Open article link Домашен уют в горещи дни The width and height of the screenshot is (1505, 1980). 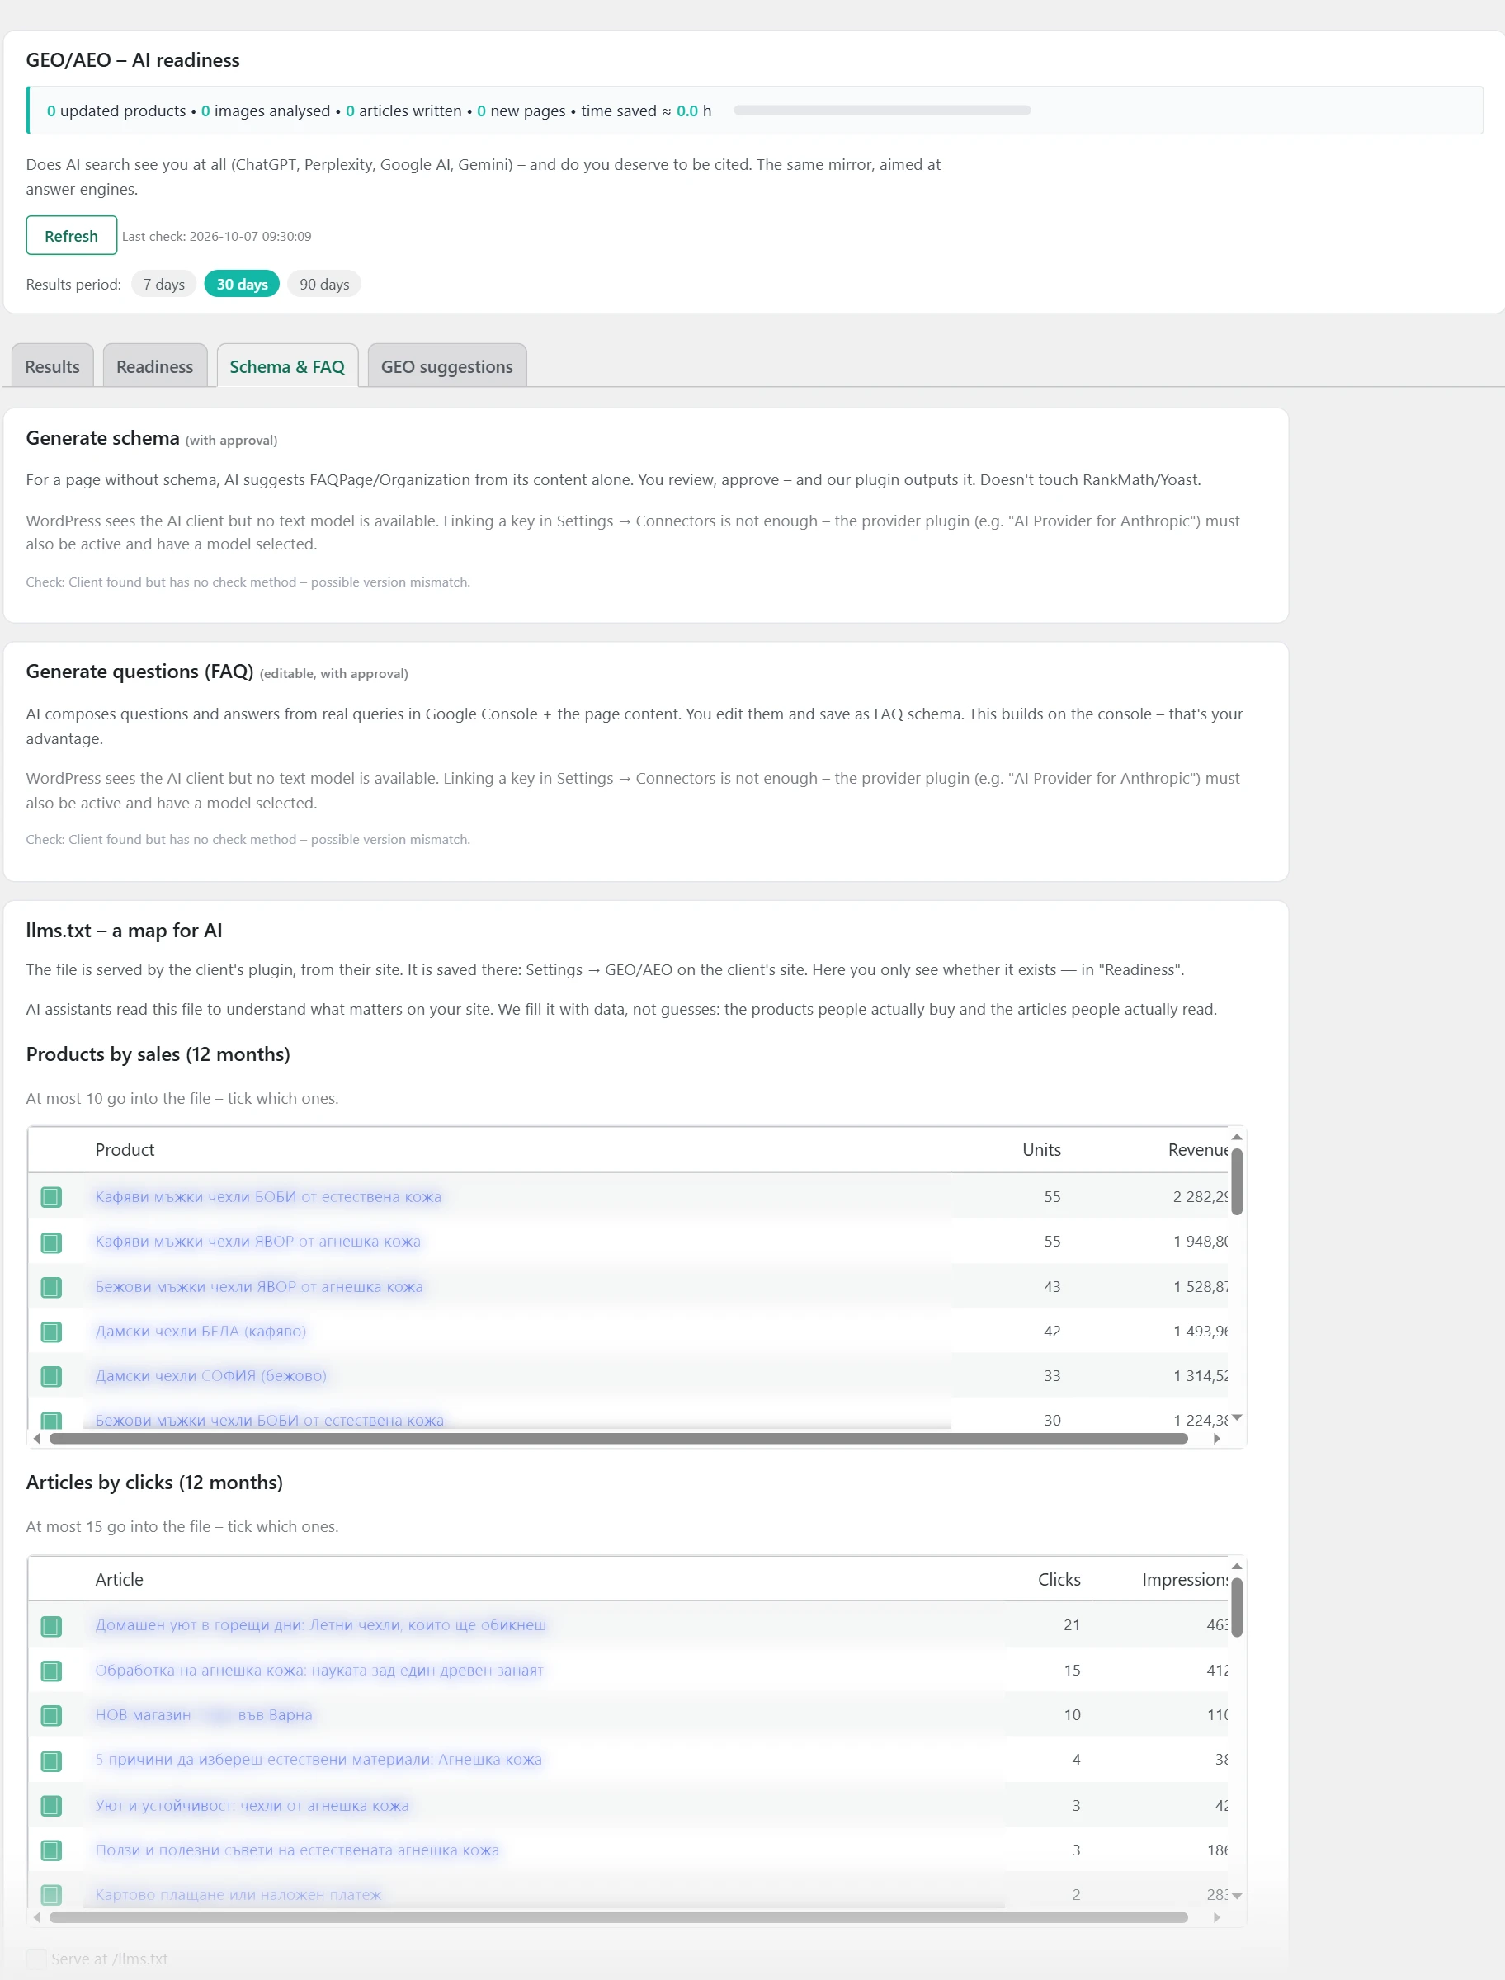(321, 1625)
